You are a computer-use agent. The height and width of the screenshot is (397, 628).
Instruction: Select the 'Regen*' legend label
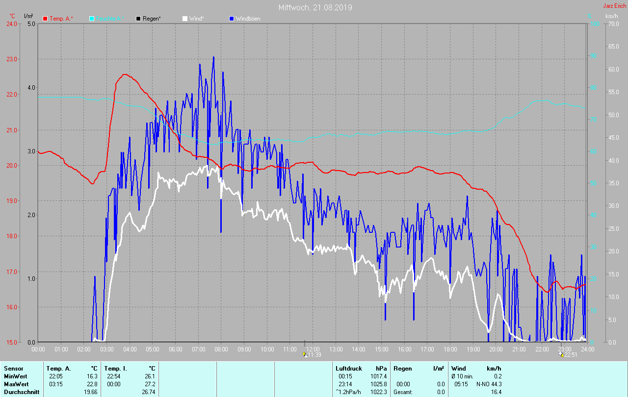pos(152,19)
